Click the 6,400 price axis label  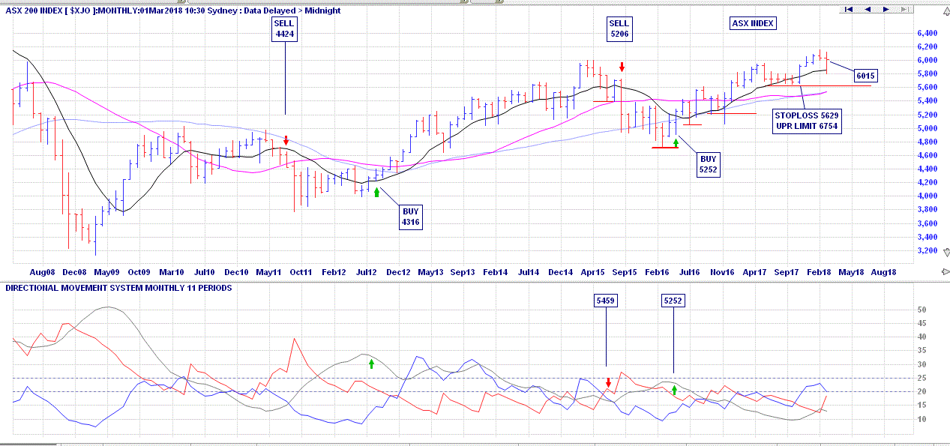(x=927, y=34)
